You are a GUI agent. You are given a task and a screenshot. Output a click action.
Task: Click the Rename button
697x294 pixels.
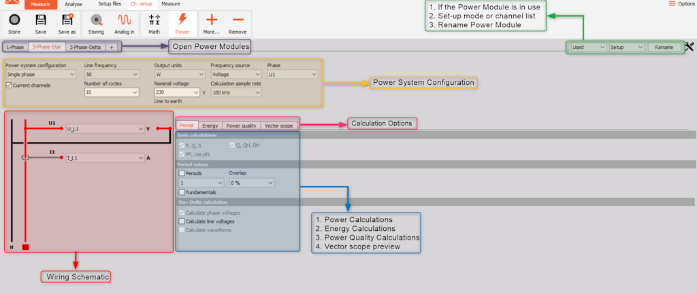click(x=664, y=47)
